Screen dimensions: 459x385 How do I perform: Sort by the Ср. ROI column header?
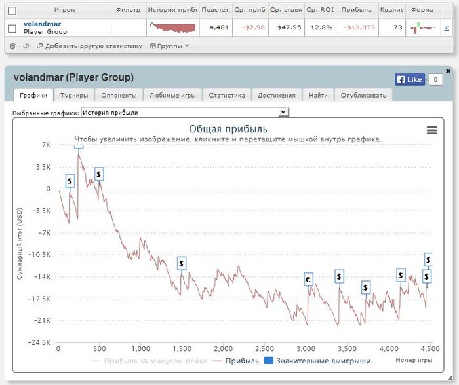pos(320,10)
